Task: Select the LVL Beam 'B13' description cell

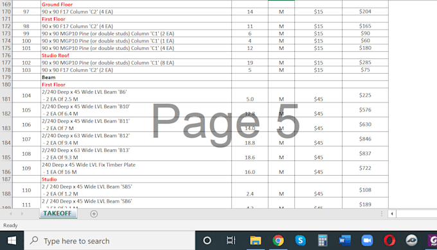Action: 136,154
